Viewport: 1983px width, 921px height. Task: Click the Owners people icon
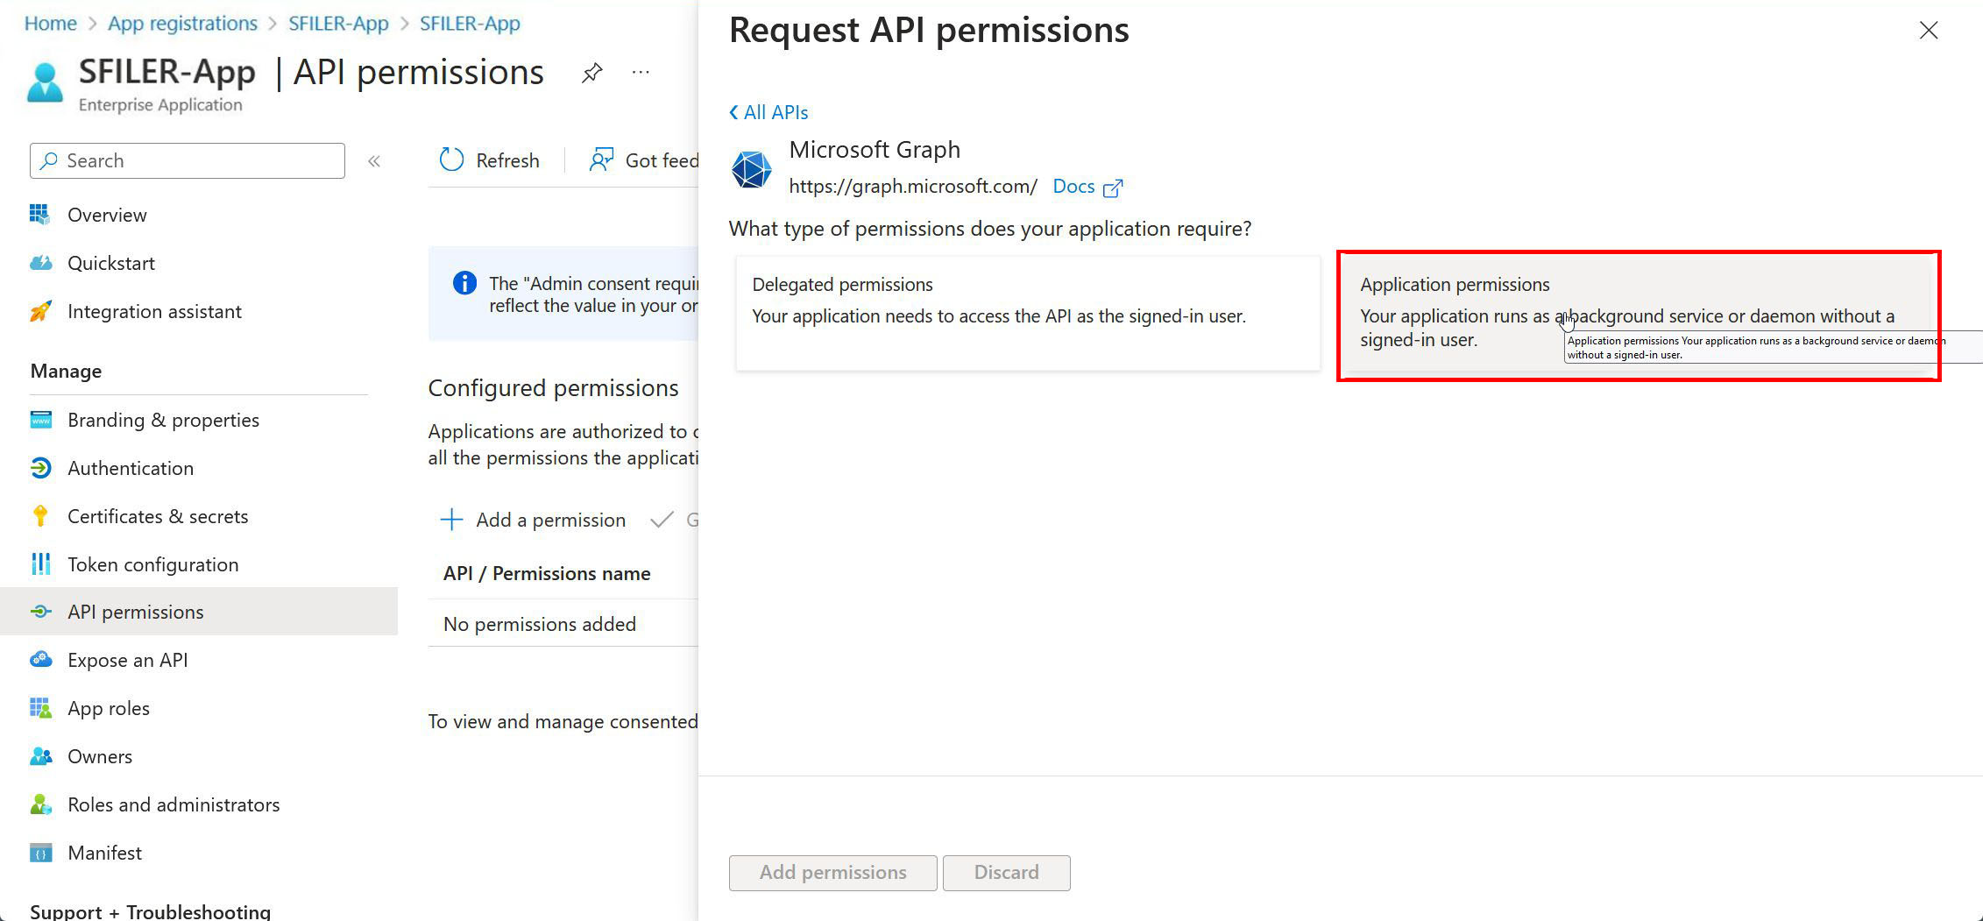[x=40, y=756]
